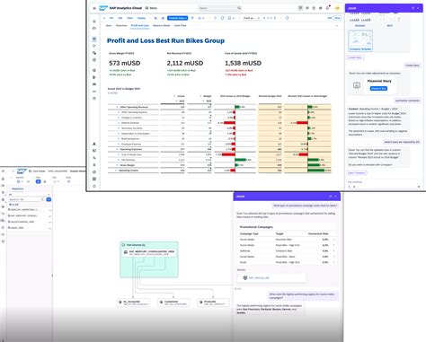Open the SAP_Mercury_DB source link
The height and width of the screenshot is (342, 426).
[259, 278]
